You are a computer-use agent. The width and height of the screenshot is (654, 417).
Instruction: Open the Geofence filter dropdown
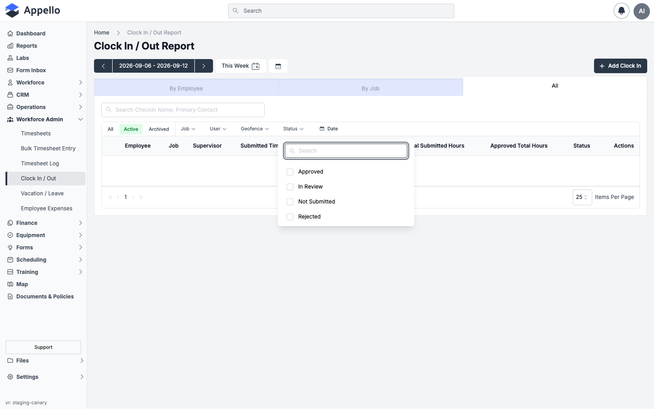[x=255, y=129]
